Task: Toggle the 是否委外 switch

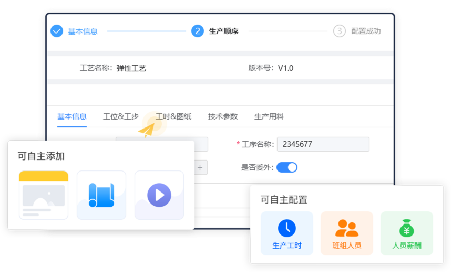Action: (x=287, y=167)
